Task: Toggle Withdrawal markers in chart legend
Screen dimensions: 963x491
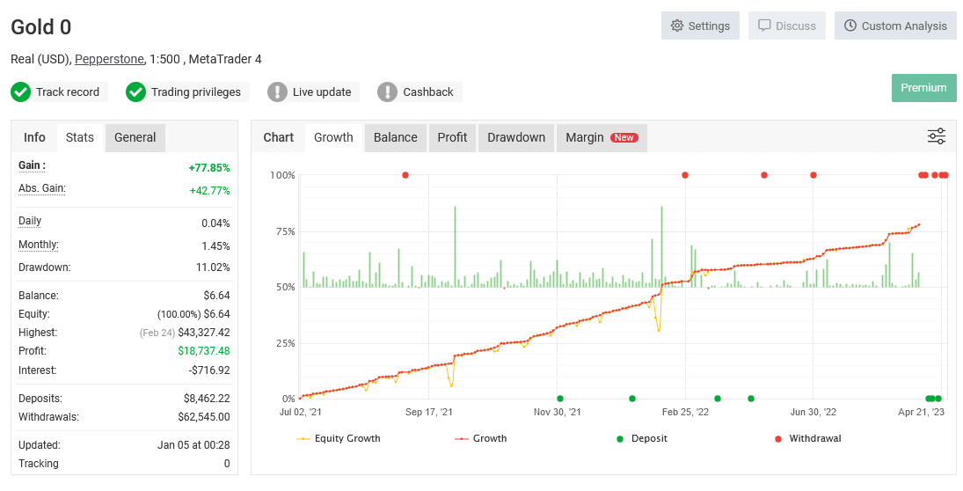Action: (806, 438)
